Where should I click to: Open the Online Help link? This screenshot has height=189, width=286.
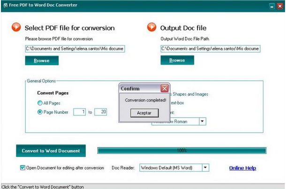coord(242,168)
